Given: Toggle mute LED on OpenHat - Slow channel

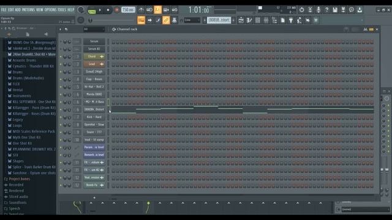Looking at the screenshot, I should tap(61, 125).
